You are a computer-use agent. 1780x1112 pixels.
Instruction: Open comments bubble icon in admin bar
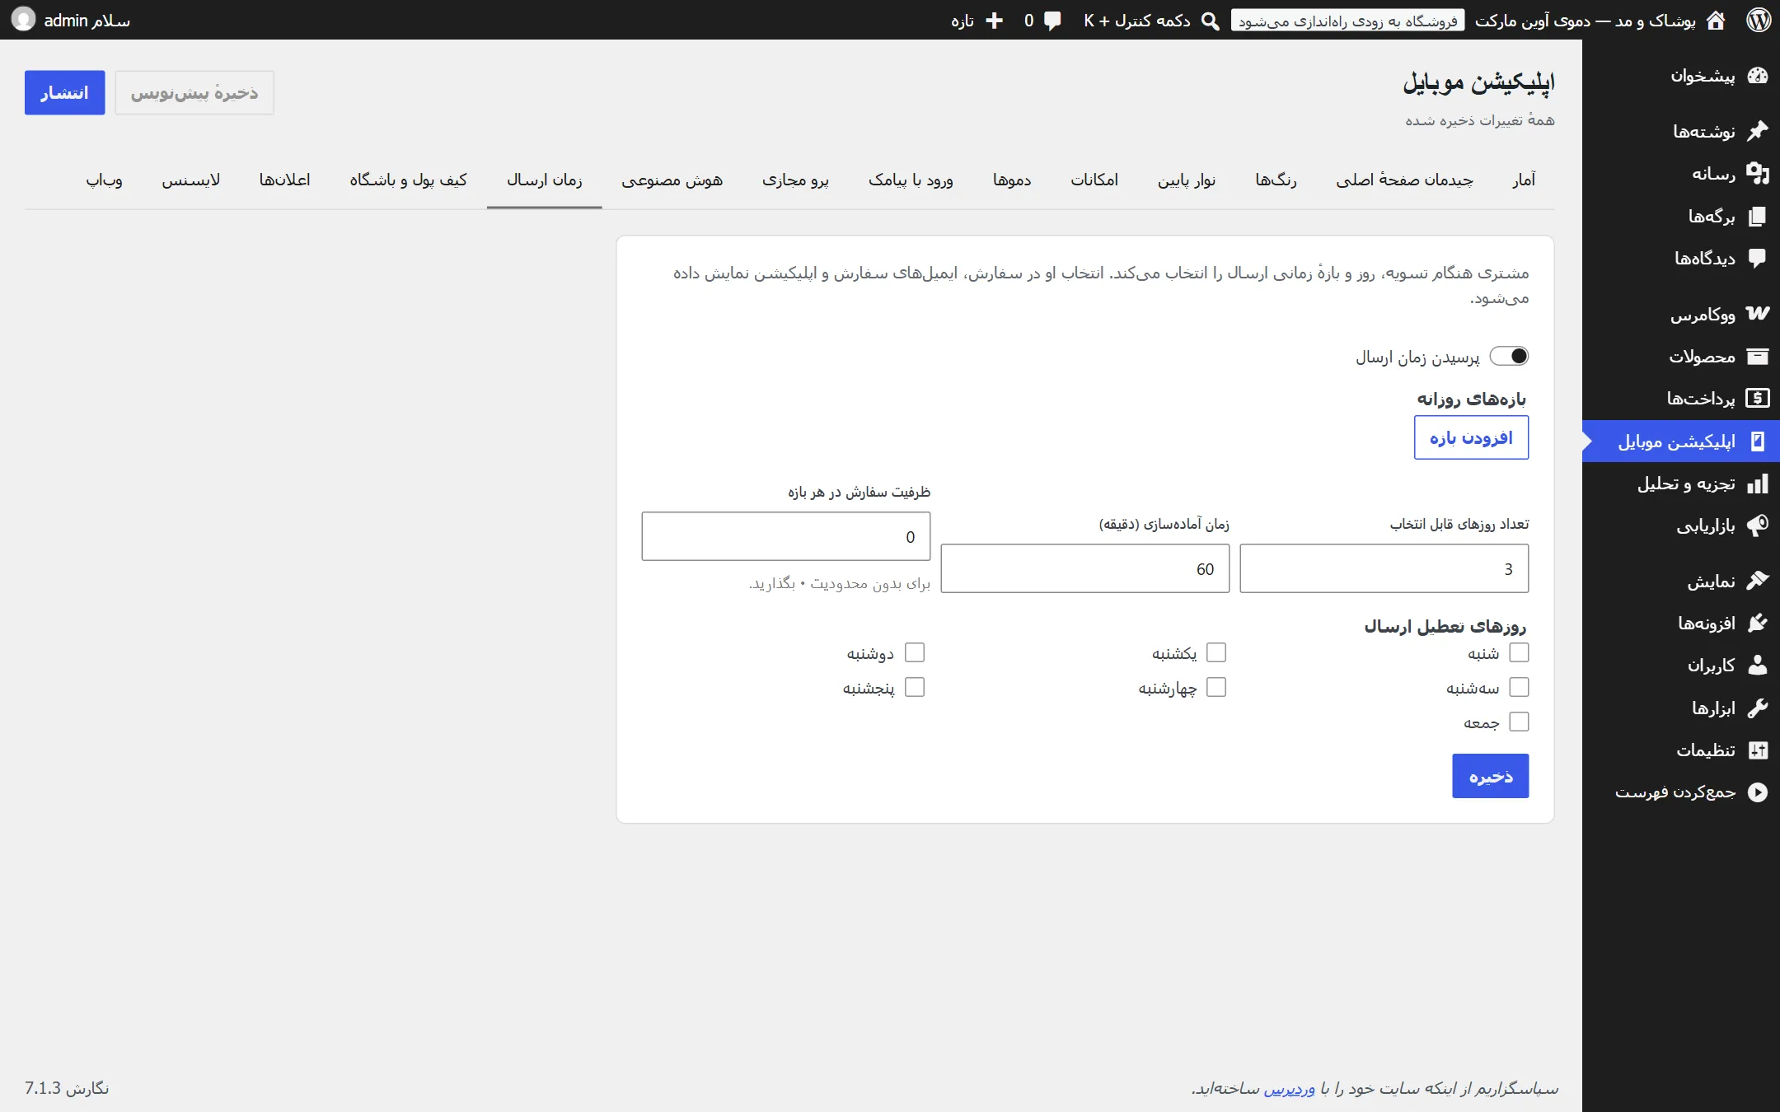1052,21
